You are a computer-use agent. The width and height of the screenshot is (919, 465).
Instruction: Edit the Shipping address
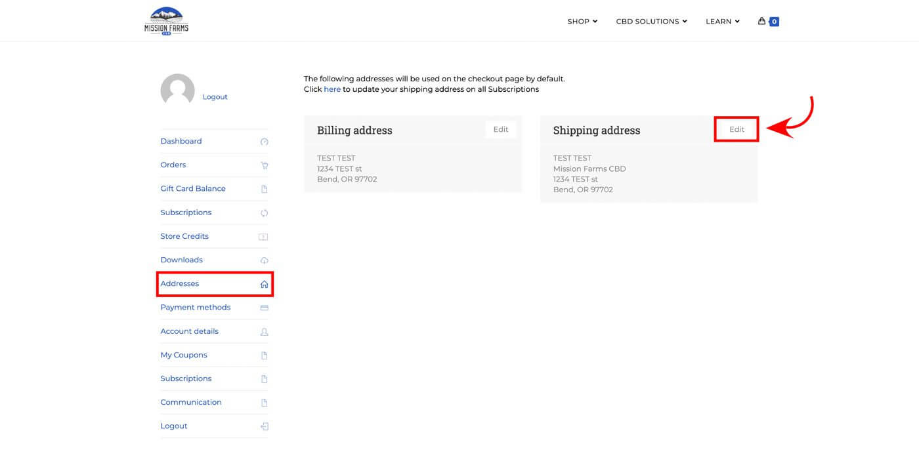pyautogui.click(x=737, y=129)
